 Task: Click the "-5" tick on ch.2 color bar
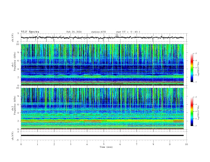click(196, 111)
